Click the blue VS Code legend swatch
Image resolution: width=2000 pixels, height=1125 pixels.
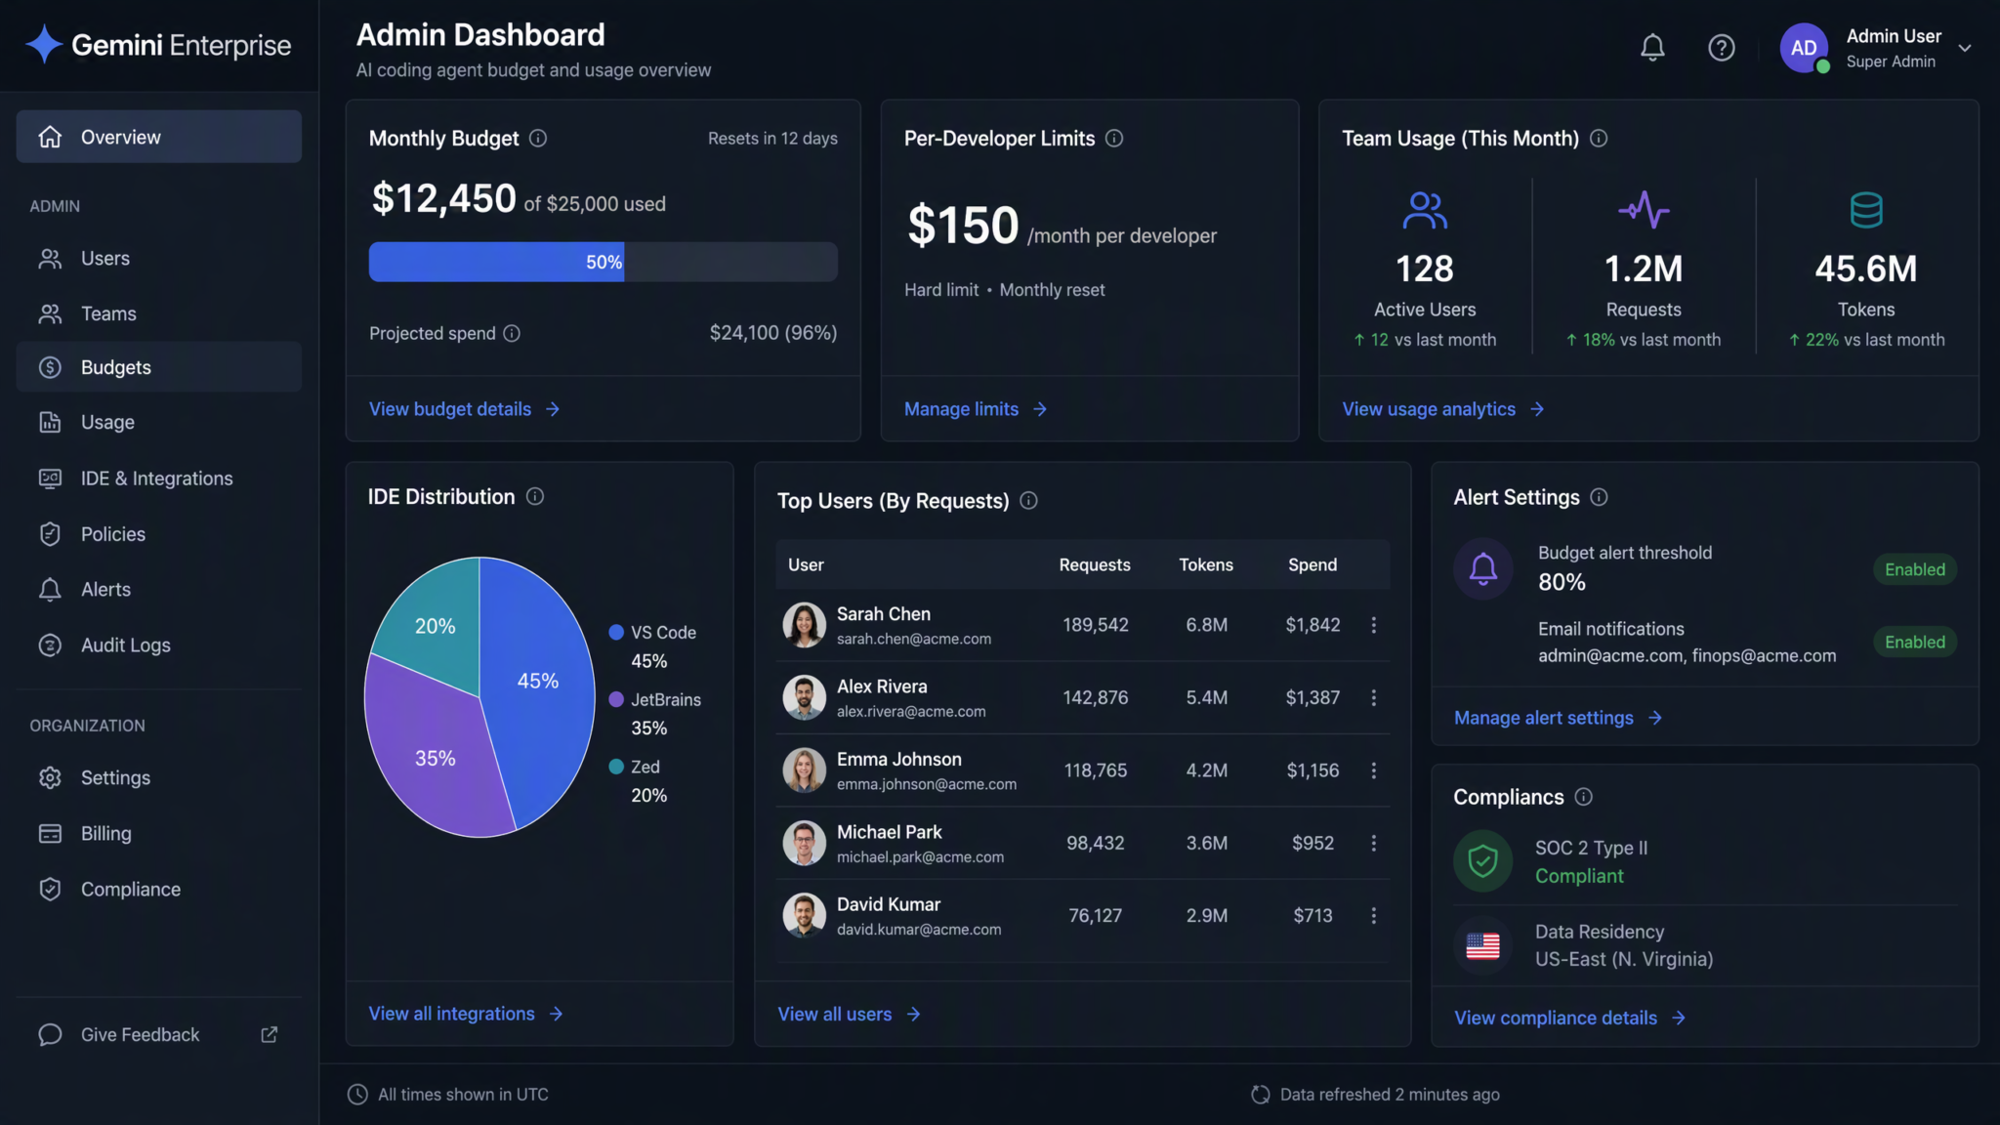tap(616, 632)
